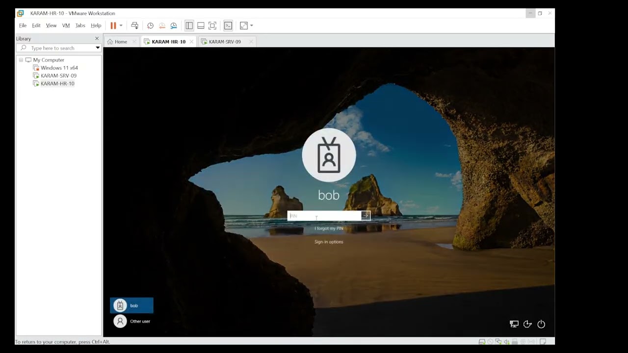Toggle the console view icon
628x353 pixels.
click(228, 25)
